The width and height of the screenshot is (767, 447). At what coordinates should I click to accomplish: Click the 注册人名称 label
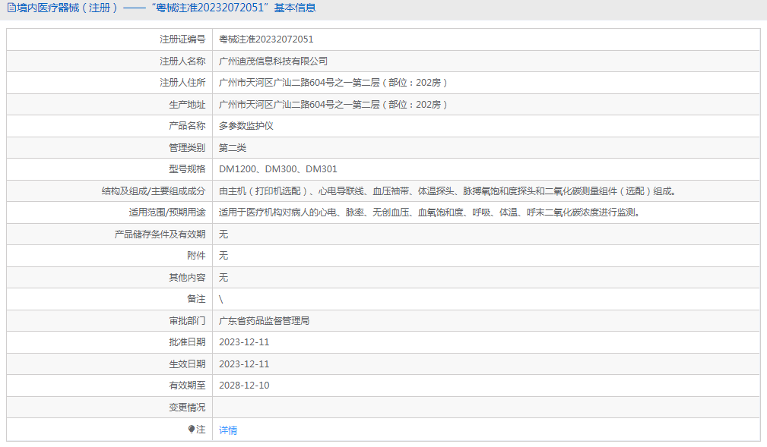pyautogui.click(x=182, y=61)
